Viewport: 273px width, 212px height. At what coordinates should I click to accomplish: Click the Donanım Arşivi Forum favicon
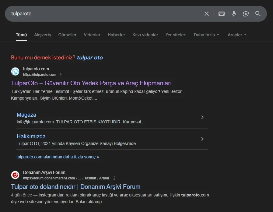pos(15,175)
